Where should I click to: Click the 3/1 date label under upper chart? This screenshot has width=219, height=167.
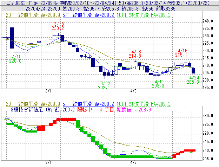tap(48, 91)
